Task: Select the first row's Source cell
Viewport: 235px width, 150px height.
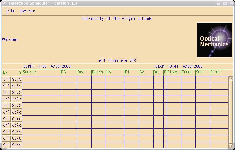Action: pos(42,79)
